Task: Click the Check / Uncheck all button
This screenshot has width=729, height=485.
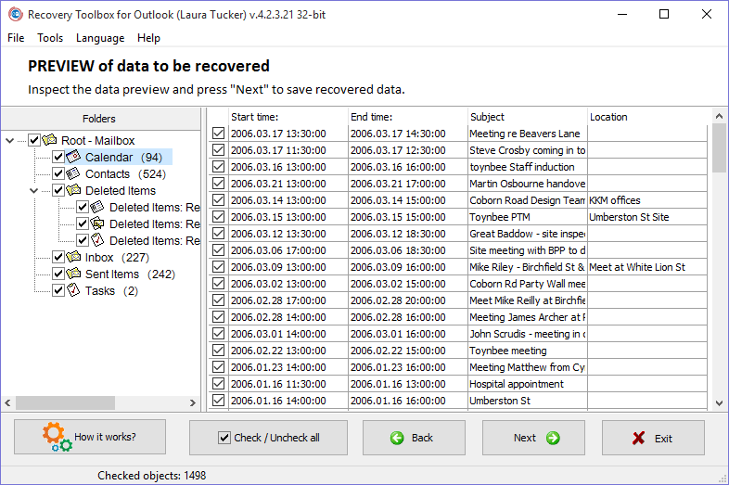Action: coord(268,438)
